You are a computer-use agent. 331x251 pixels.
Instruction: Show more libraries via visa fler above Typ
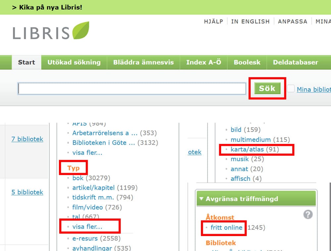87,153
